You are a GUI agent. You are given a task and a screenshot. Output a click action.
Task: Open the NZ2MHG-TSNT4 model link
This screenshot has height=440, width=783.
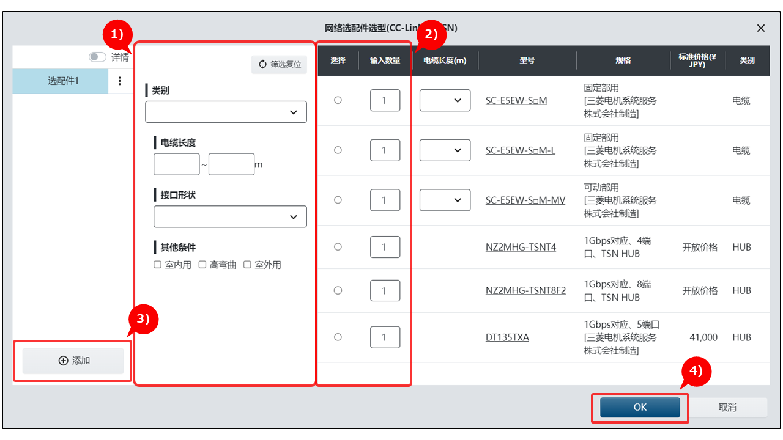(521, 248)
